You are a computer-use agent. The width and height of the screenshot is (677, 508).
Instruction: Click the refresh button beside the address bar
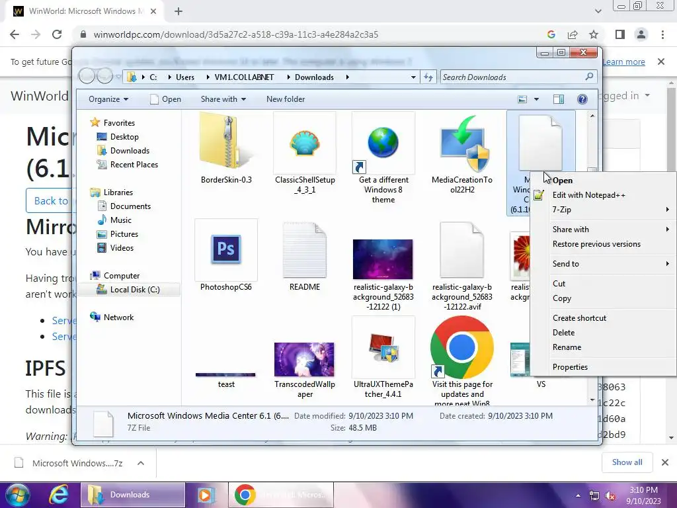(x=428, y=77)
